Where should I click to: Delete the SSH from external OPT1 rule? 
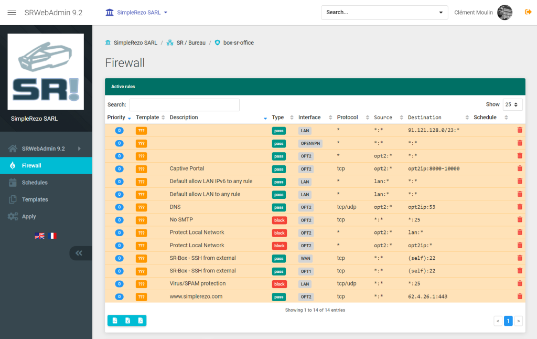520,271
